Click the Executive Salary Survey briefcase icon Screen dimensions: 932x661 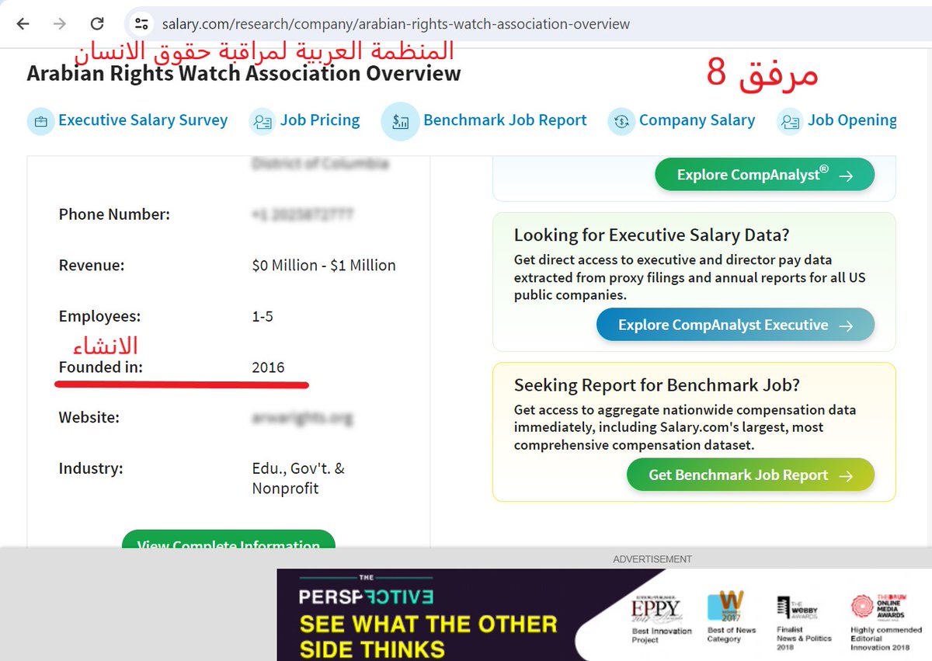pos(40,121)
